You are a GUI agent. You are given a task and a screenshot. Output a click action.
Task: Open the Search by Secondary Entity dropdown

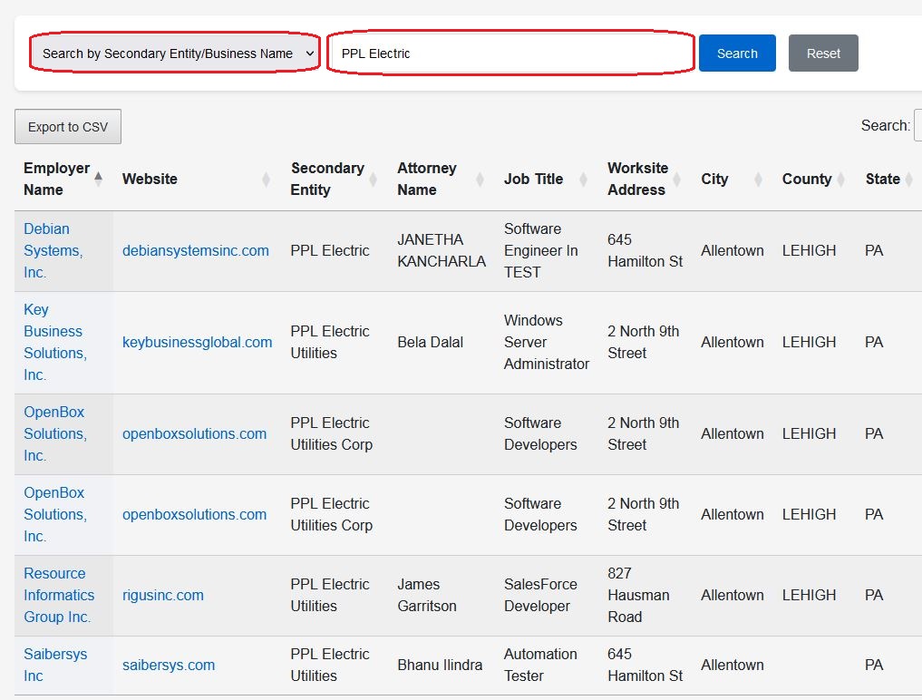(175, 53)
